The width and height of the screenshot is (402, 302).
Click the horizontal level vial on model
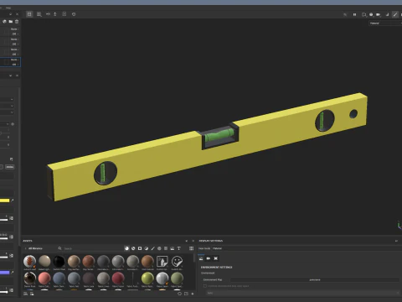(219, 135)
